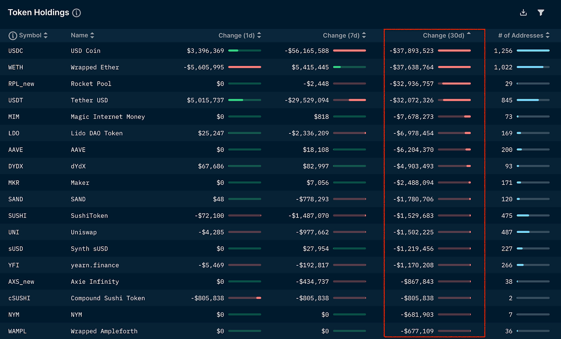
Task: Click the Token Holdings title
Action: tap(39, 13)
